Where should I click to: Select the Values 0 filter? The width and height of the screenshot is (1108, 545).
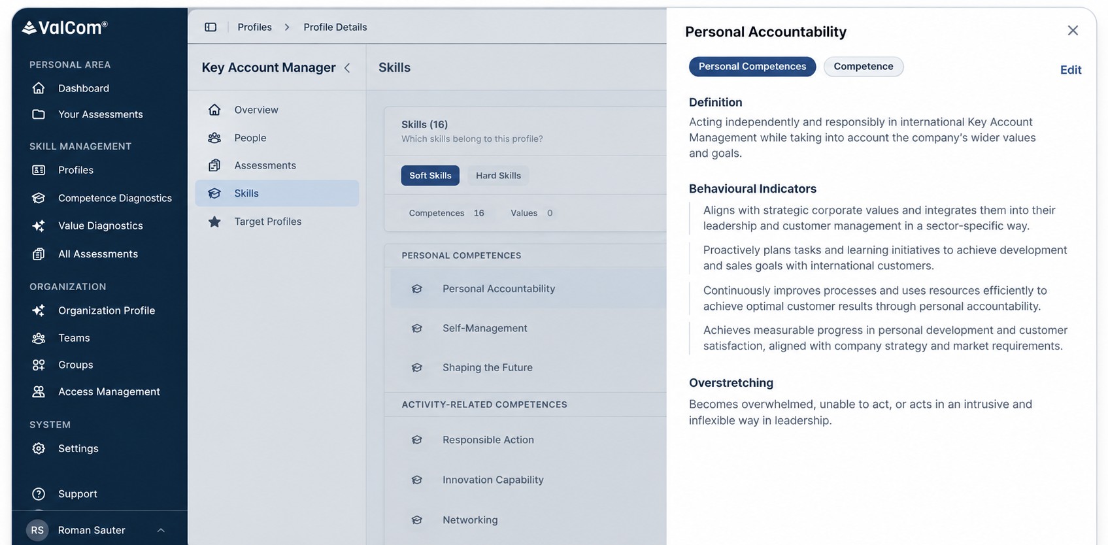[x=531, y=213]
